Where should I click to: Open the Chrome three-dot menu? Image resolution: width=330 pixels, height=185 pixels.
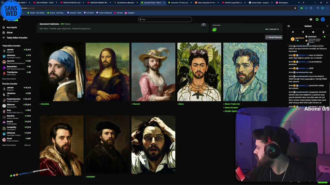click(327, 8)
